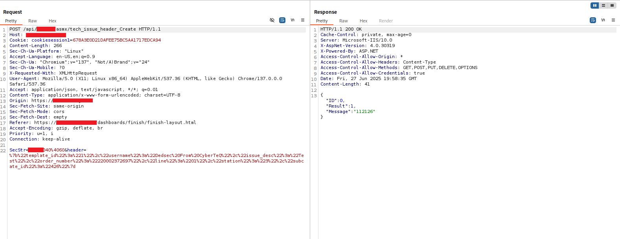Click the X-Powered-By ASP.NET header
Image resolution: width=620 pixels, height=239 pixels.
(349, 51)
